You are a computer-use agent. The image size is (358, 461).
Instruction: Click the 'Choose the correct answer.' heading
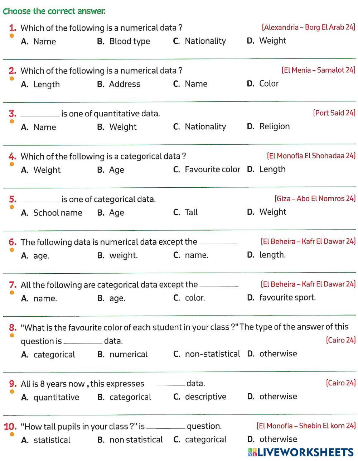pos(54,11)
